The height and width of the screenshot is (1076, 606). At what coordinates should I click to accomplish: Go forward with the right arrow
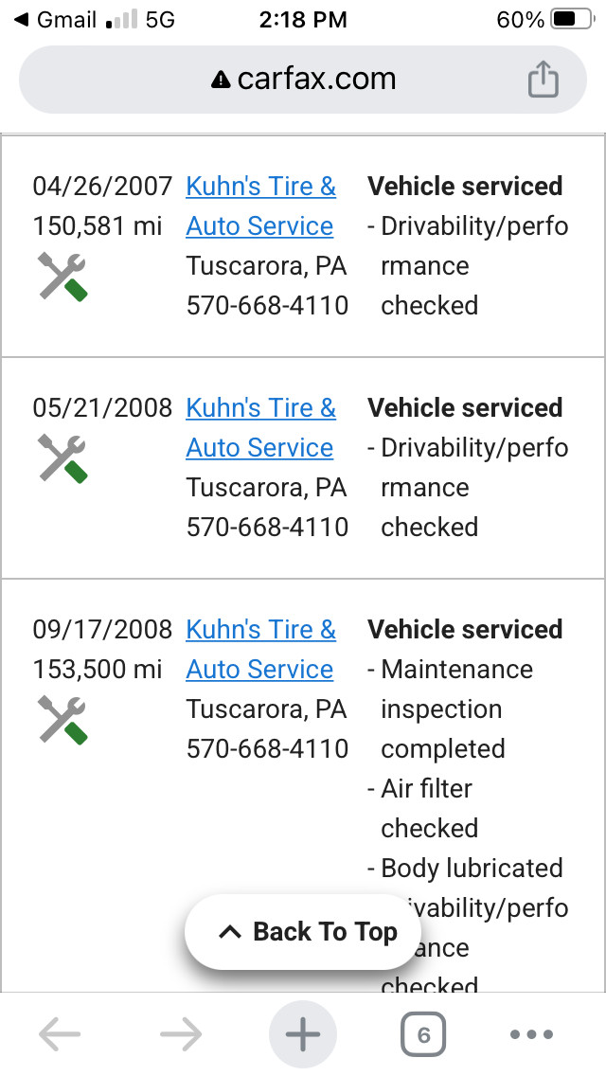181,1034
